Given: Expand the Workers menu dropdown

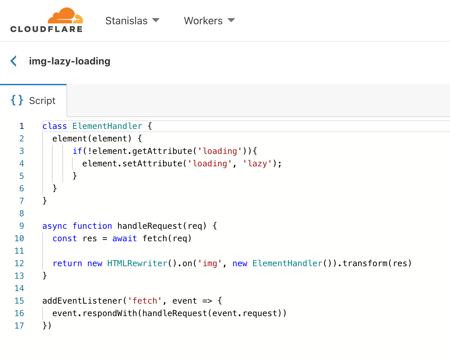Looking at the screenshot, I should [x=209, y=21].
